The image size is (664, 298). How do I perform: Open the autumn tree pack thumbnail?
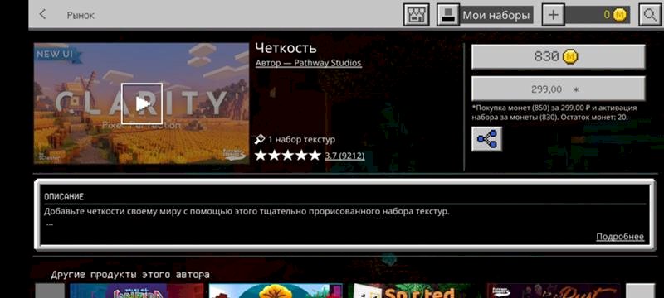point(276,291)
